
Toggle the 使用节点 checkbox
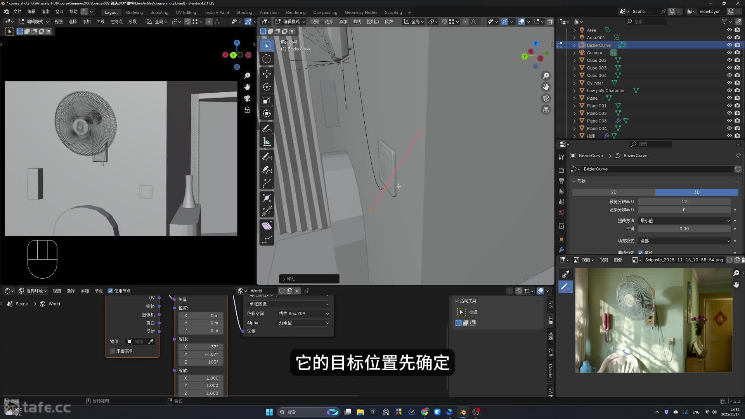tap(111, 291)
